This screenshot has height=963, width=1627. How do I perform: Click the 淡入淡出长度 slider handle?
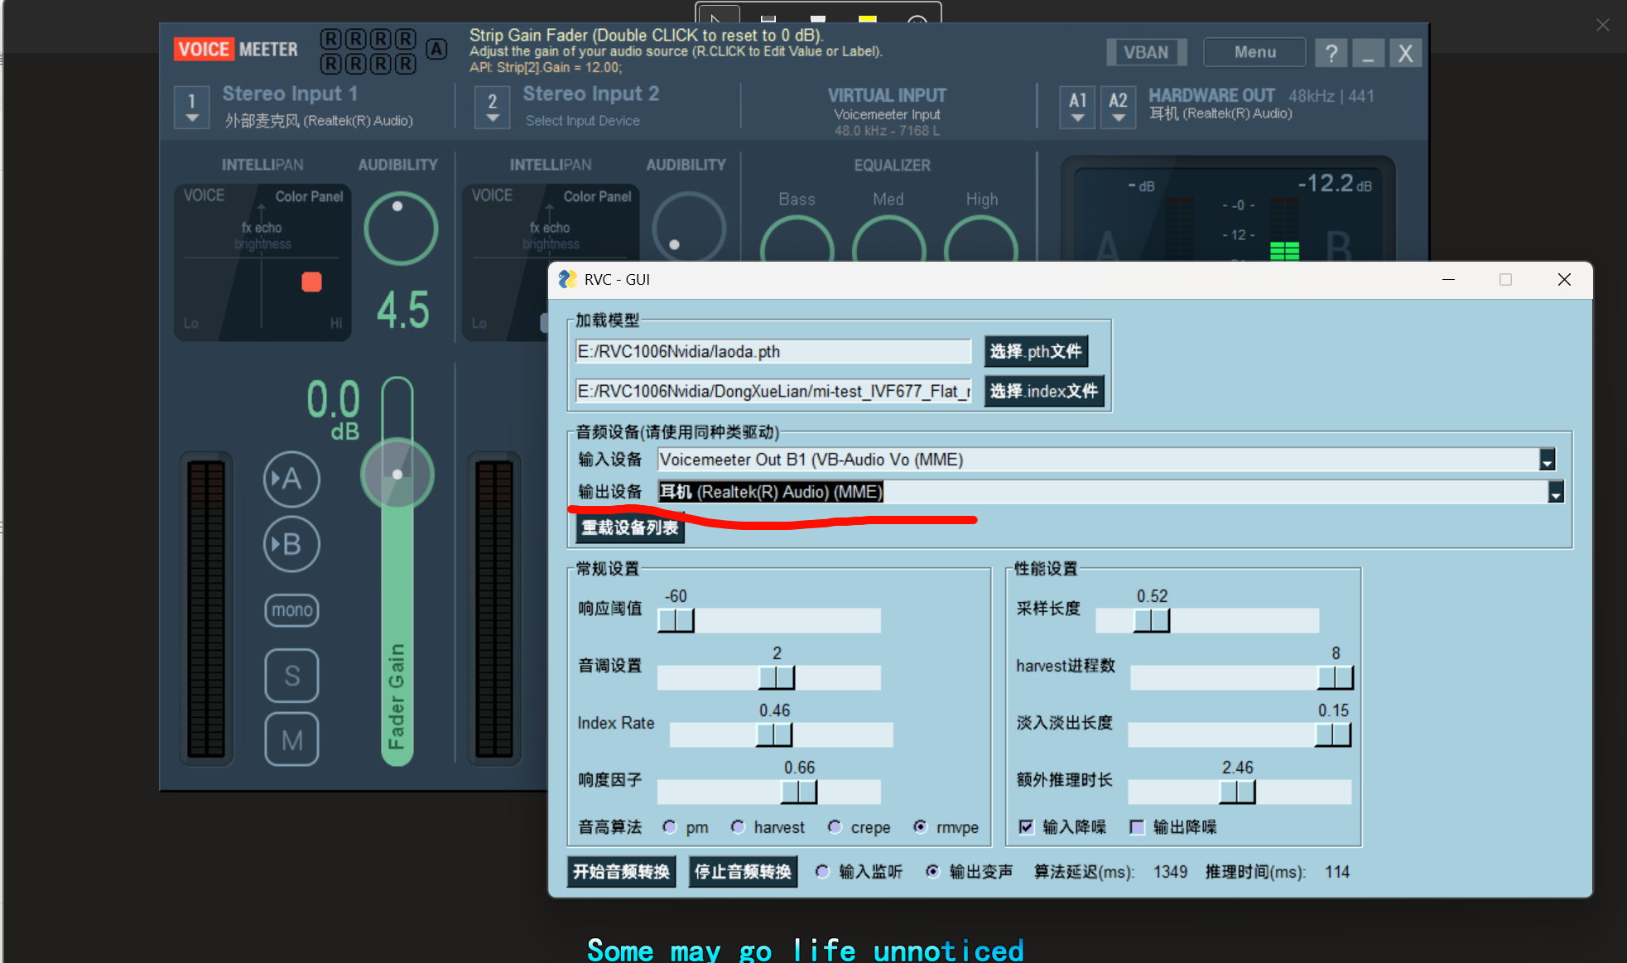coord(1333,734)
